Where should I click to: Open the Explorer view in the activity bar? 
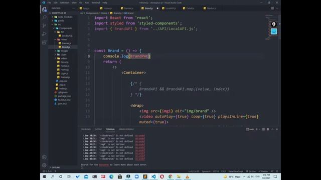44,9
